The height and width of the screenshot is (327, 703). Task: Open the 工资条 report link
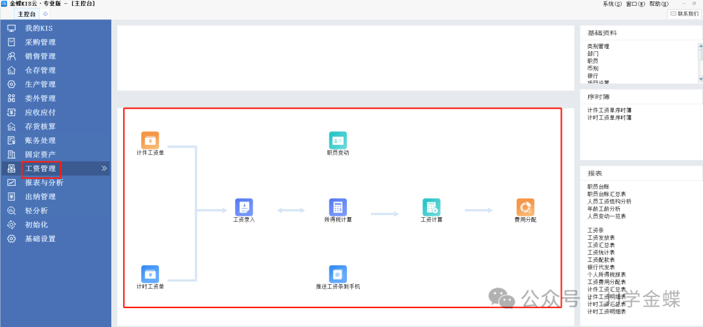[595, 231]
